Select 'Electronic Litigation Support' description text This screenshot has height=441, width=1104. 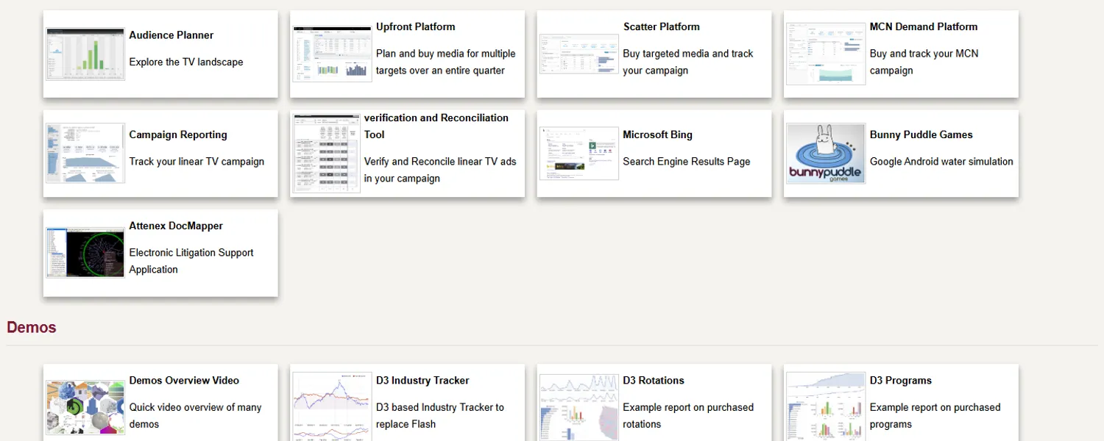point(191,253)
